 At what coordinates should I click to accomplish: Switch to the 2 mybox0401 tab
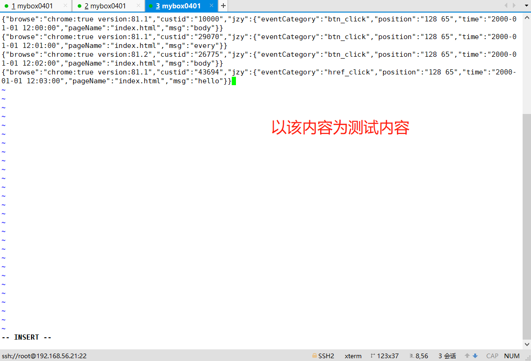108,6
